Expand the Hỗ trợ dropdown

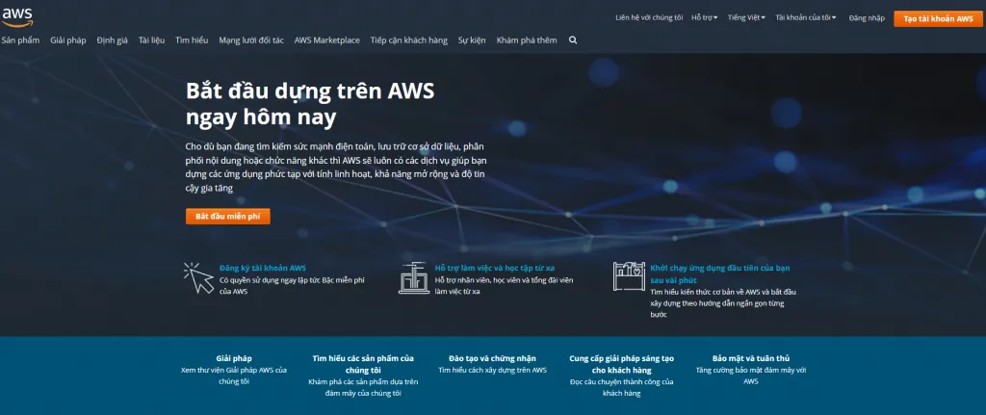click(x=704, y=17)
